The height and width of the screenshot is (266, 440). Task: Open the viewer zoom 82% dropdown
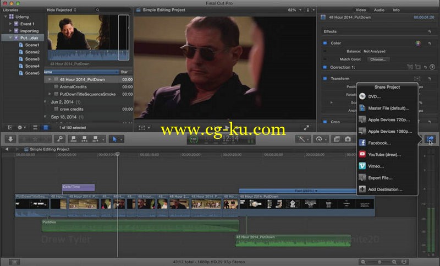click(294, 10)
